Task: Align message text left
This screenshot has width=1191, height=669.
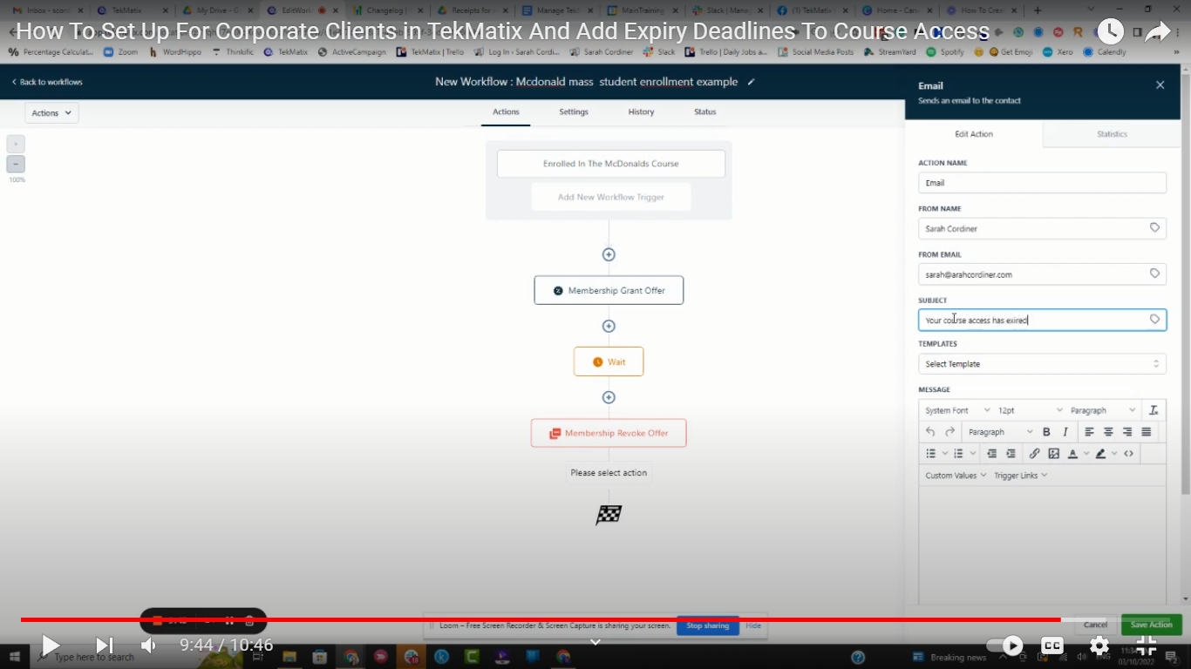Action: pos(1089,432)
